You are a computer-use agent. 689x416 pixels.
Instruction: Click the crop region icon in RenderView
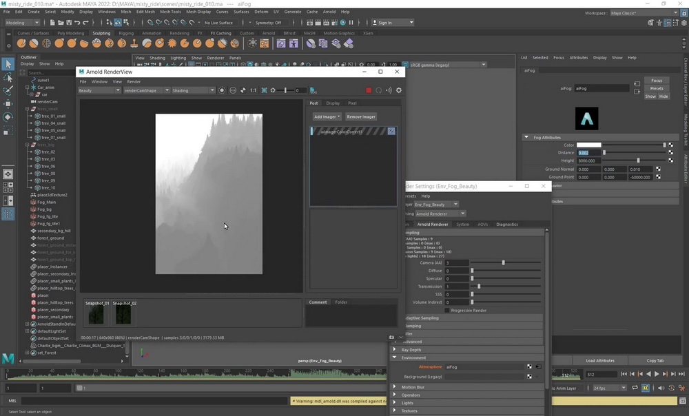pos(264,90)
